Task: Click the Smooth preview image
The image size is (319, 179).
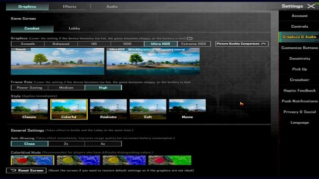Action: (x=58, y=61)
